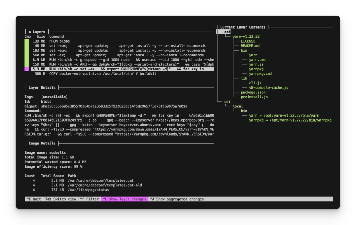This screenshot has width=356, height=225.
Task: Collapse the opt directory node
Action: click(x=227, y=32)
